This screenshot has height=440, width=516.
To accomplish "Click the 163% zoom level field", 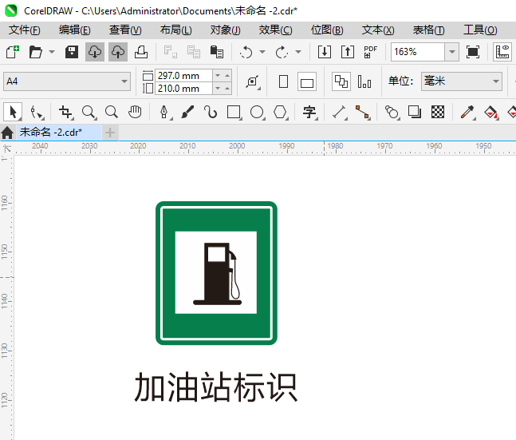I will pyautogui.click(x=418, y=52).
